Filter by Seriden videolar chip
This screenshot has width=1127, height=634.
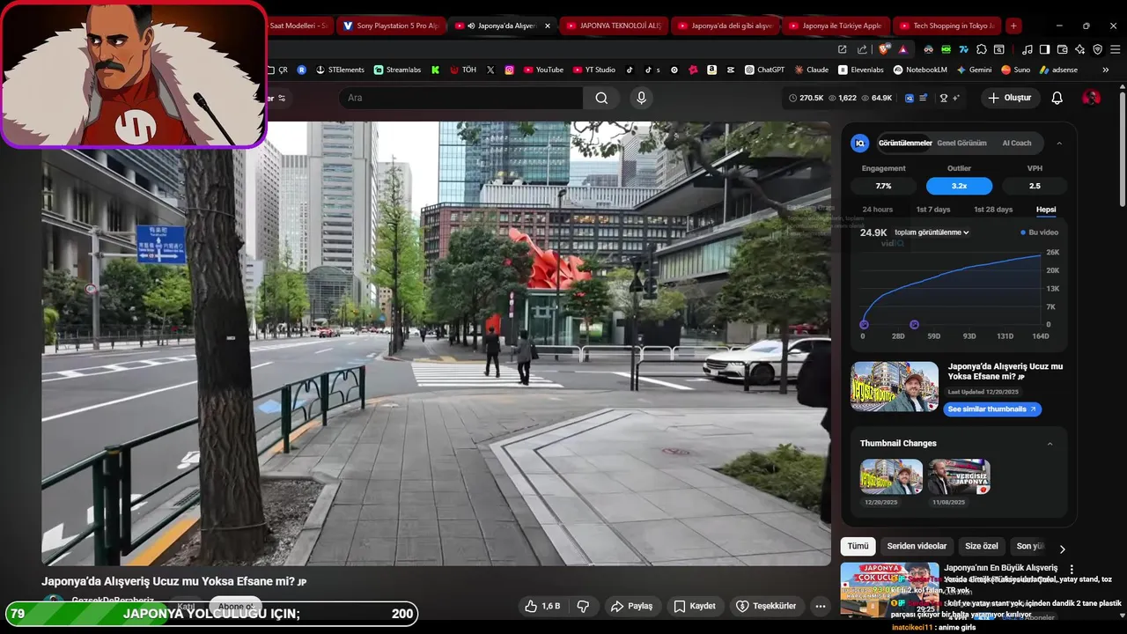917,546
